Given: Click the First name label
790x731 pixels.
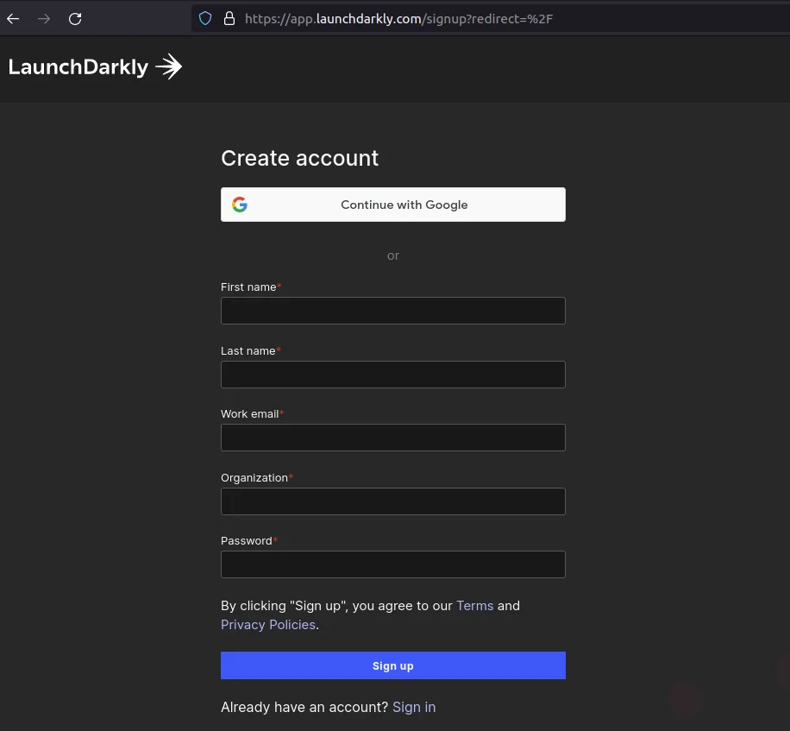Looking at the screenshot, I should click(248, 287).
